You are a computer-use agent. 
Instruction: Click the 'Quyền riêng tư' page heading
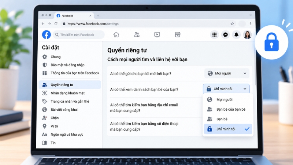[x=127, y=50]
